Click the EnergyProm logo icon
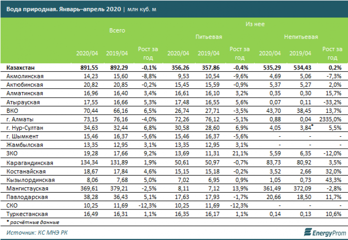The image size is (348, 240). pyautogui.click(x=307, y=232)
